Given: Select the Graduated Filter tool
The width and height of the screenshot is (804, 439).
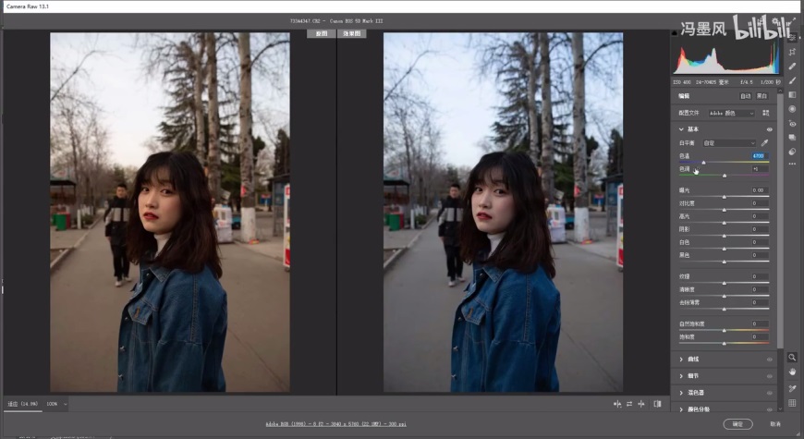Looking at the screenshot, I should (792, 94).
